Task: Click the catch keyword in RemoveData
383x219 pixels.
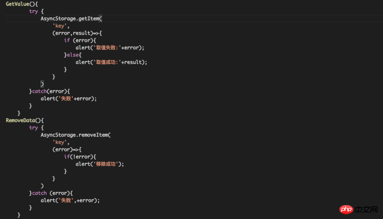Action: pos(39,193)
